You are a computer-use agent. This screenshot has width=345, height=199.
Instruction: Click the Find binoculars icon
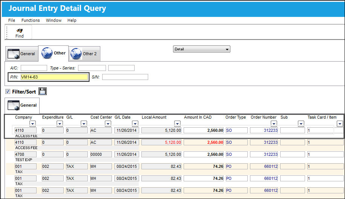(x=20, y=30)
